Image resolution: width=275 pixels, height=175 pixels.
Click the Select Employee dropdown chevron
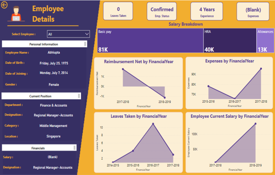[87, 34]
